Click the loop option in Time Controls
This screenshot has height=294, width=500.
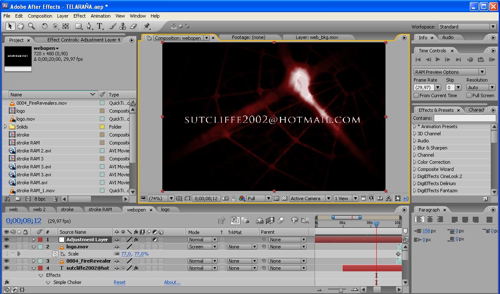[x=481, y=59]
